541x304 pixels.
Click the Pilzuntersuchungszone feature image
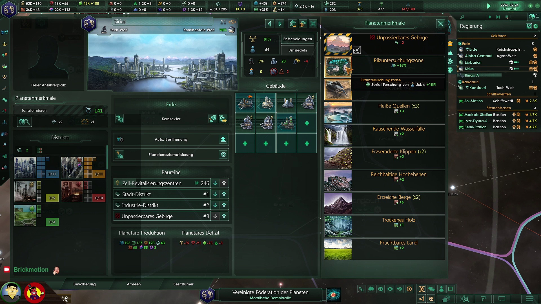338,67
